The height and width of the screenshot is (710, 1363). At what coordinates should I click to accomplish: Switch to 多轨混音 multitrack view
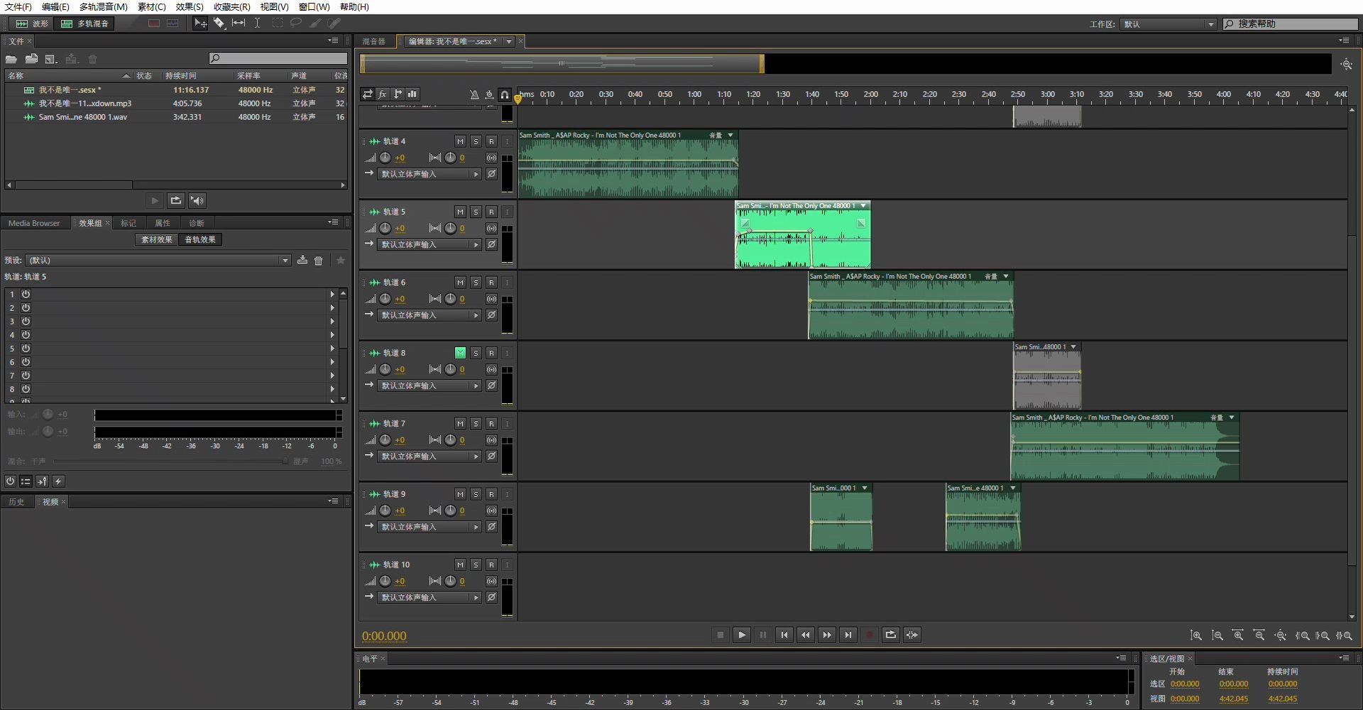[85, 23]
